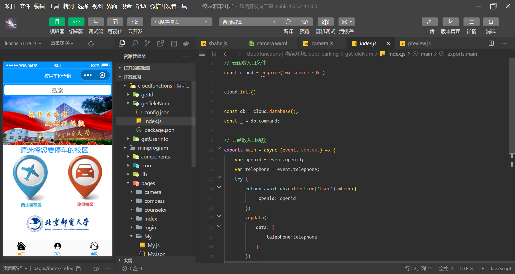
Task: Tap the 首页 home tab in simulator
Action: [x=21, y=248]
